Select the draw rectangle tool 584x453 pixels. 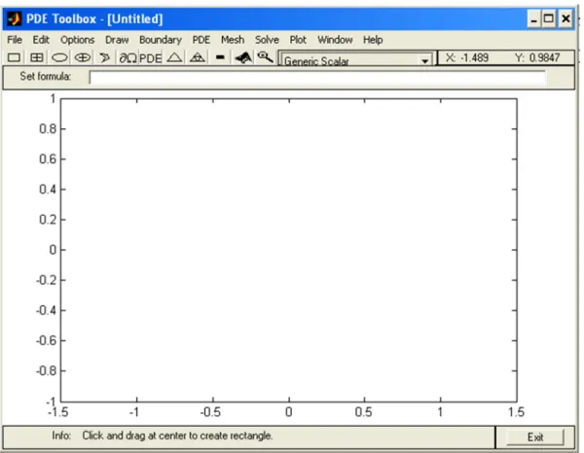pos(14,57)
